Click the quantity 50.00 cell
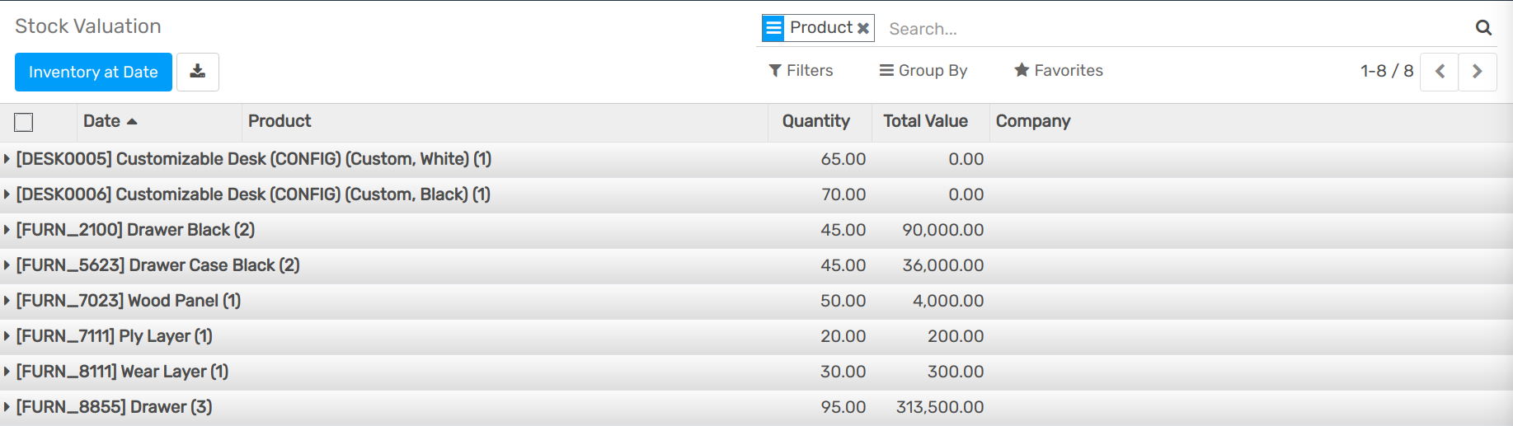 coord(843,301)
